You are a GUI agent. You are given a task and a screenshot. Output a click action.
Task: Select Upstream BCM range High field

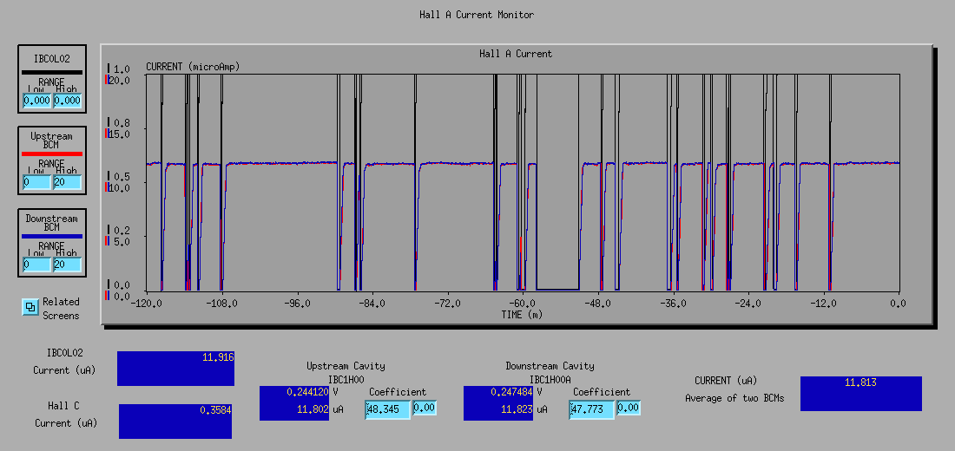tap(67, 182)
